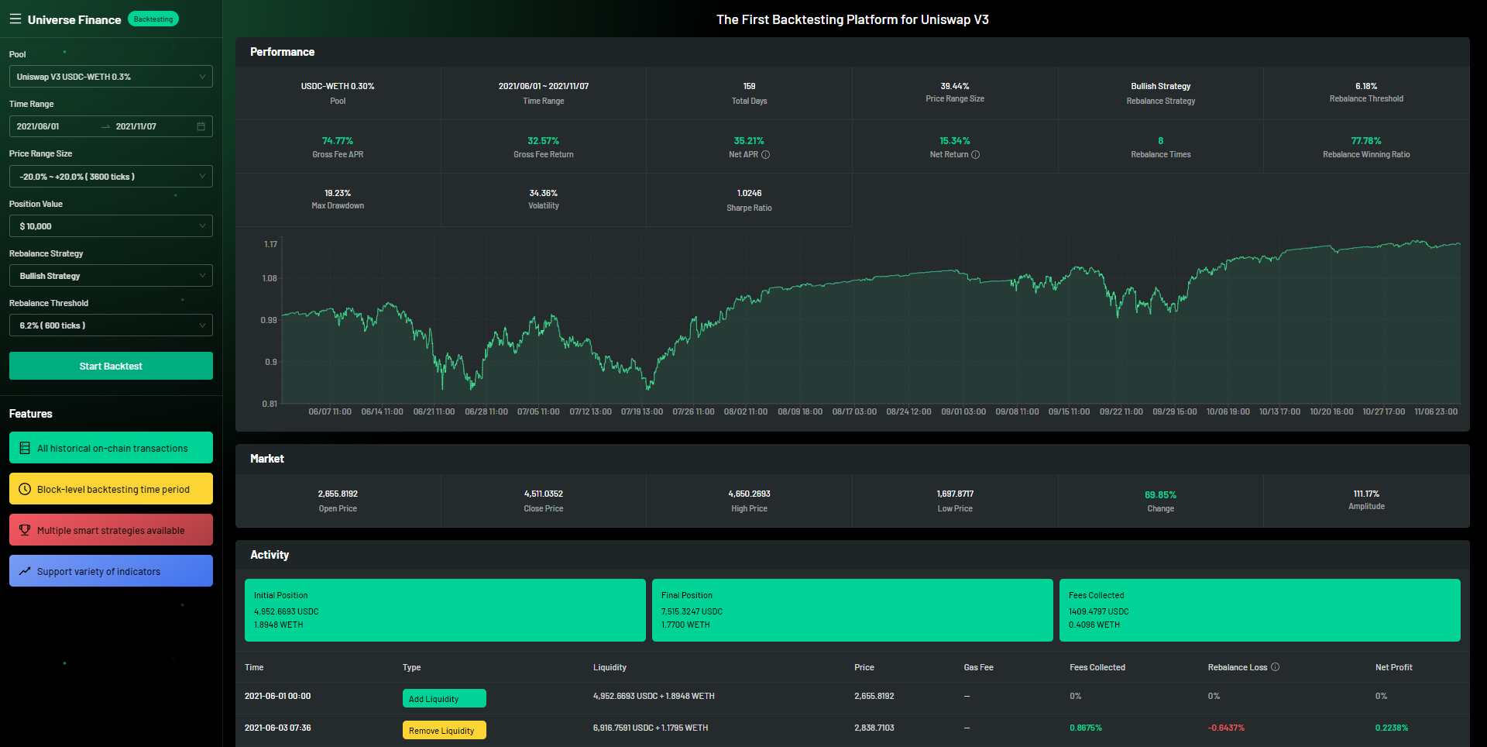This screenshot has height=747, width=1487.
Task: Click the 4,511.0352 Close Price value
Action: tap(544, 494)
